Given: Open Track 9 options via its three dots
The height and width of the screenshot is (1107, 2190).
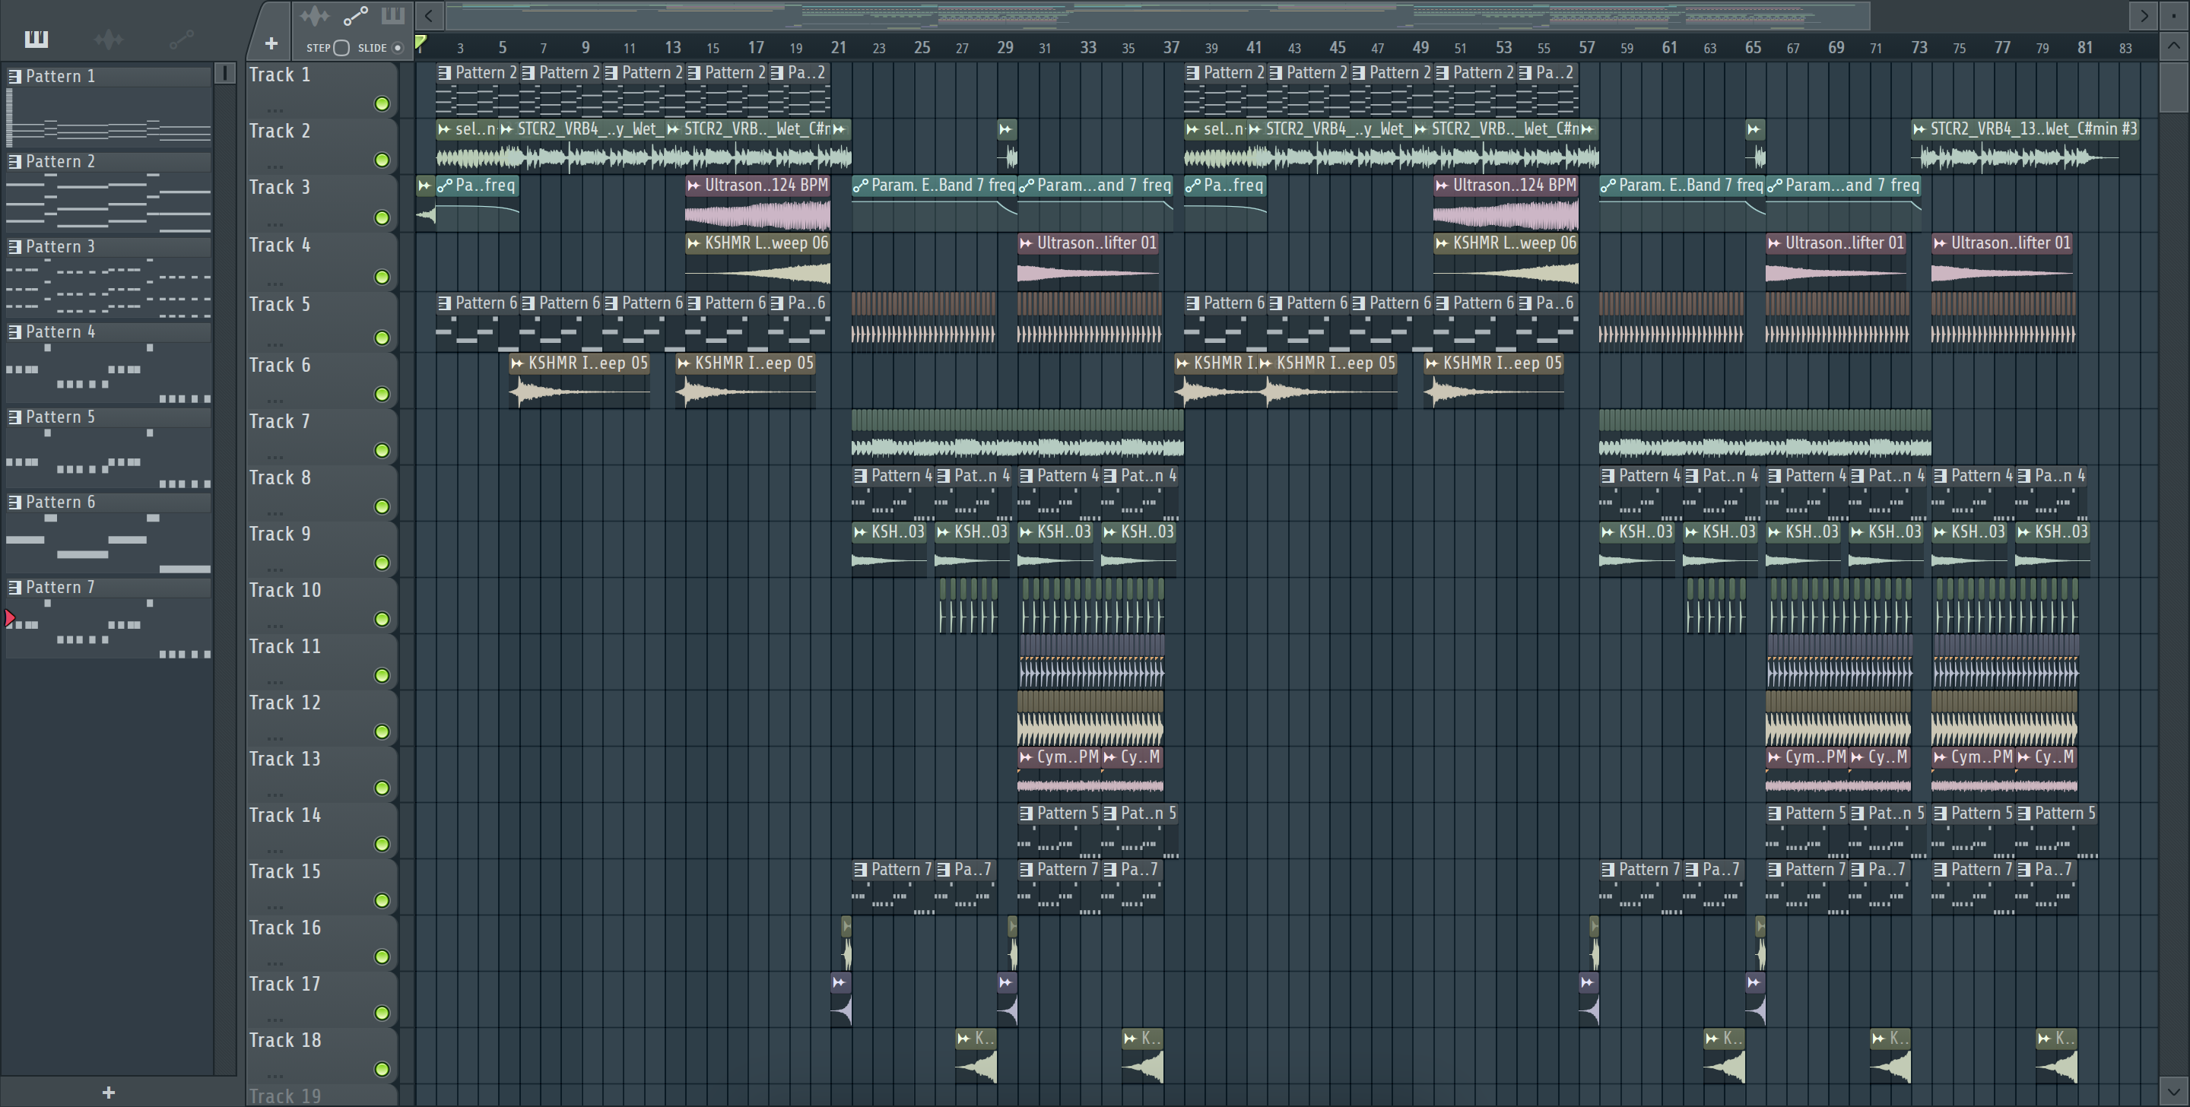Looking at the screenshot, I should [x=274, y=569].
